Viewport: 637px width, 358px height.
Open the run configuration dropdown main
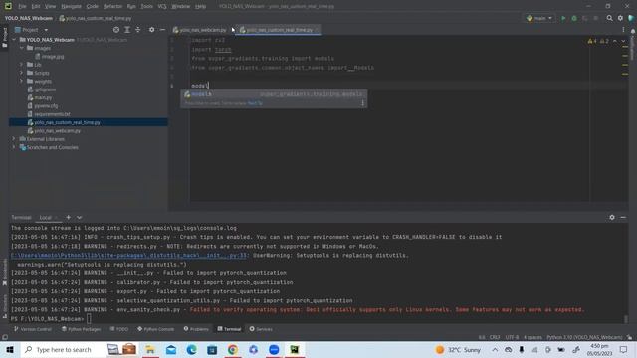pyautogui.click(x=539, y=18)
